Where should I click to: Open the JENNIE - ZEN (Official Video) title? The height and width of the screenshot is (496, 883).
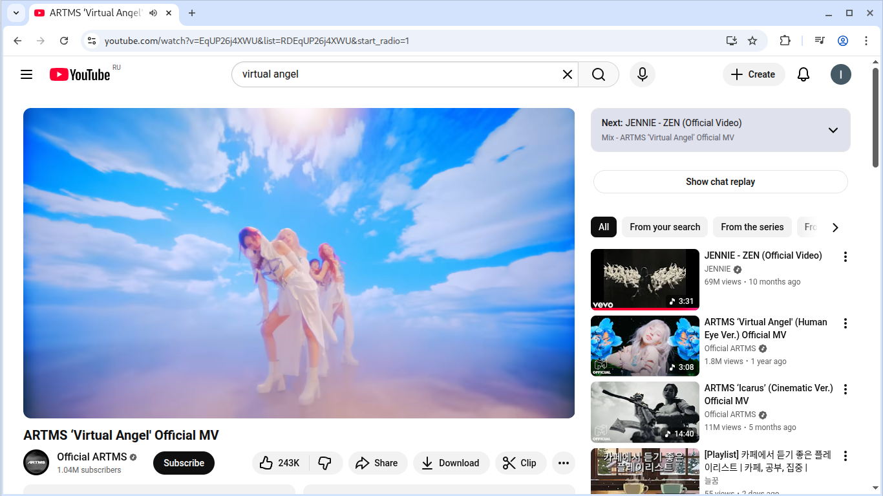click(763, 255)
